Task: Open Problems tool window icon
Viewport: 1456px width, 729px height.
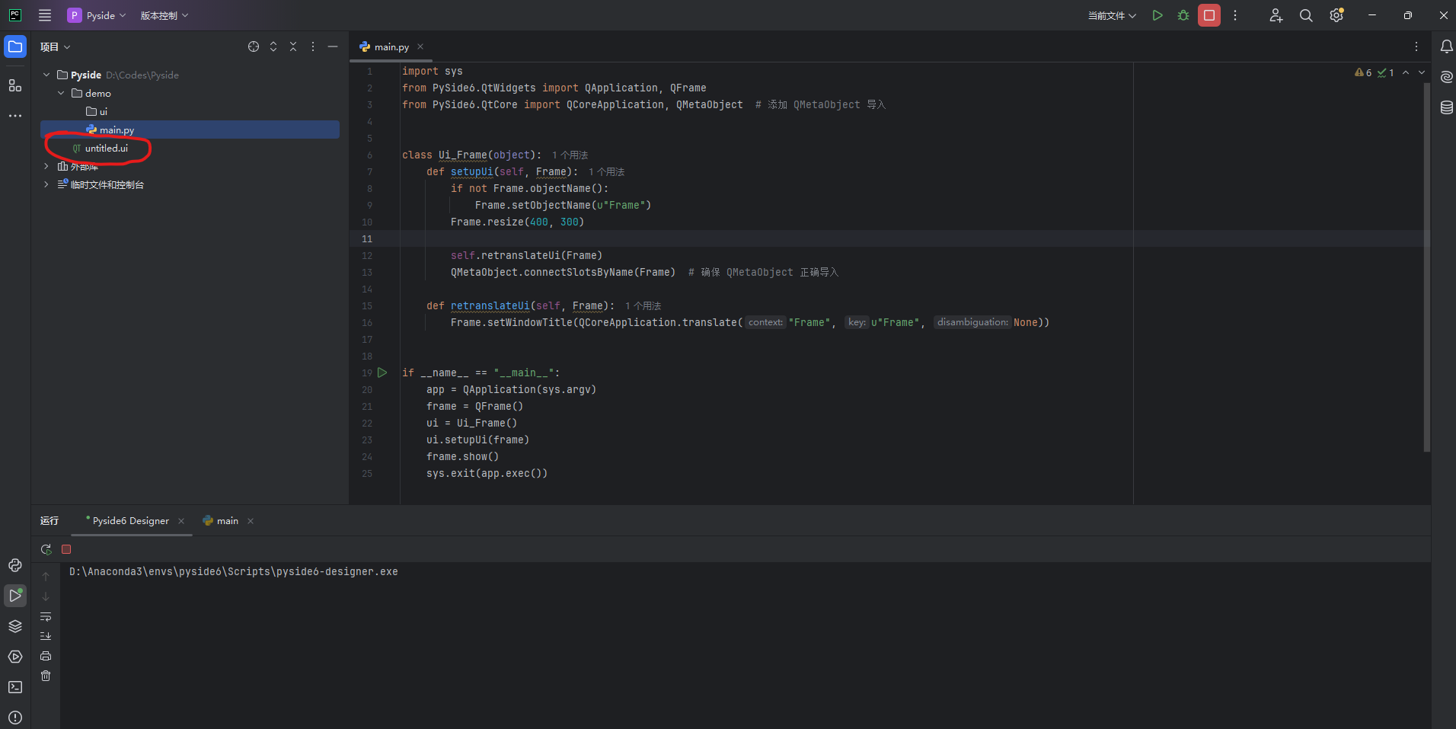Action: click(15, 718)
